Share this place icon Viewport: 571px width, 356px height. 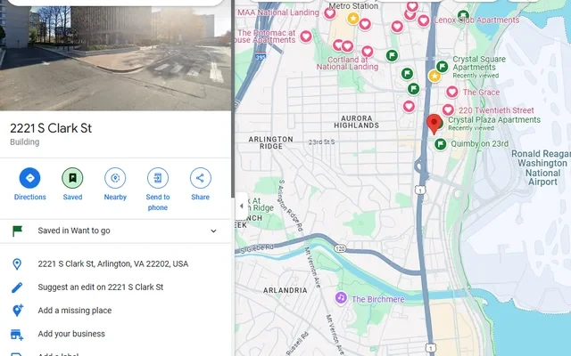200,178
